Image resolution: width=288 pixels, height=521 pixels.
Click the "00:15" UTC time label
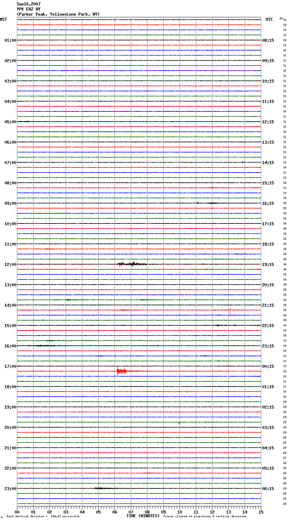[x=268, y=366]
